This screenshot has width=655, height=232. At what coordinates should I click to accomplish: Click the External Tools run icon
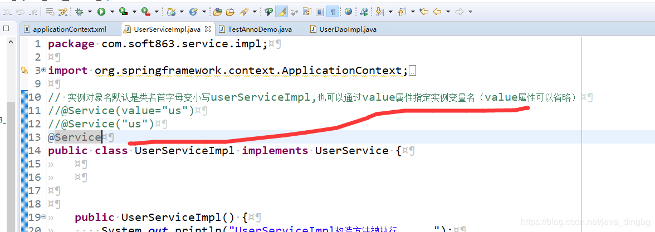146,12
